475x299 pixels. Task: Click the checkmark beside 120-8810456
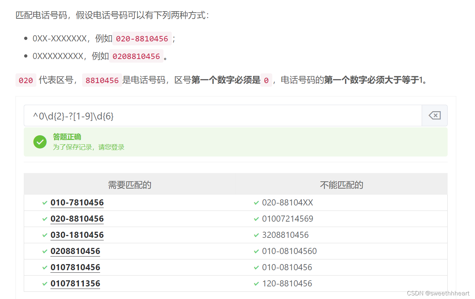(x=256, y=284)
